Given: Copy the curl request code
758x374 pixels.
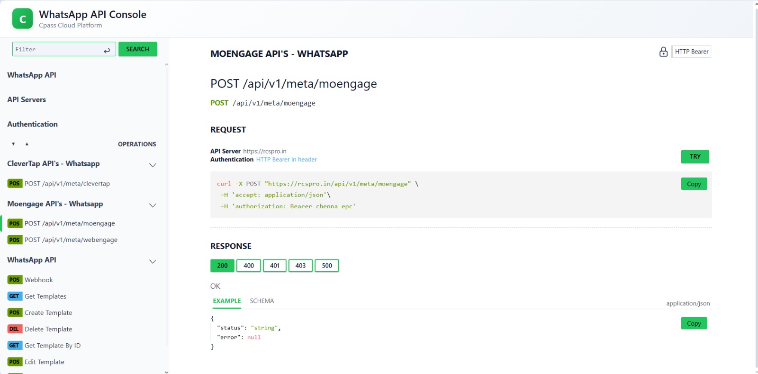Looking at the screenshot, I should coord(694,184).
